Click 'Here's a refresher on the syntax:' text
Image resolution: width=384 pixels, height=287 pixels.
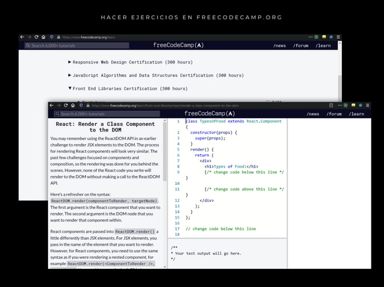tap(80, 195)
